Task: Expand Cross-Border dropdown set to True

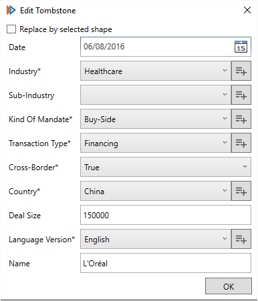Action: point(166,167)
